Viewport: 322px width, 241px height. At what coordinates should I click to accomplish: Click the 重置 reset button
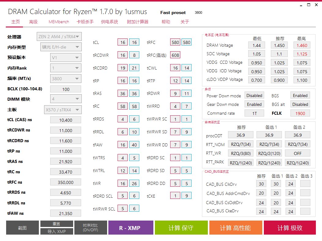pyautogui.click(x=57, y=224)
